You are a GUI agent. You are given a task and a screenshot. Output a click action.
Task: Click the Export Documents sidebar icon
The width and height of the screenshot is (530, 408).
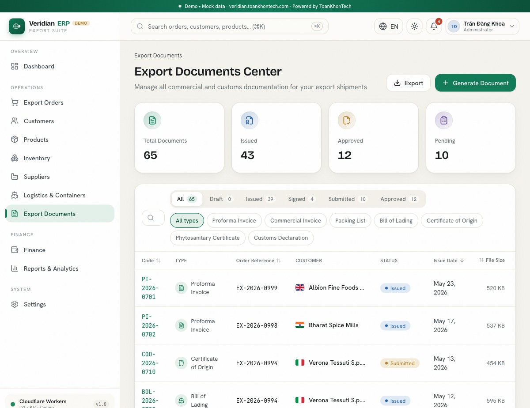15,214
